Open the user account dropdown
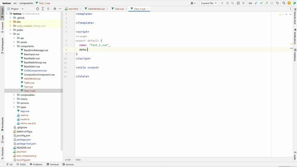This screenshot has height=167, width=297. (x=193, y=3)
